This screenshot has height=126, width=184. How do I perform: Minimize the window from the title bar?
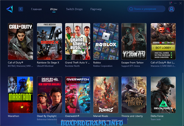coord(175,3)
